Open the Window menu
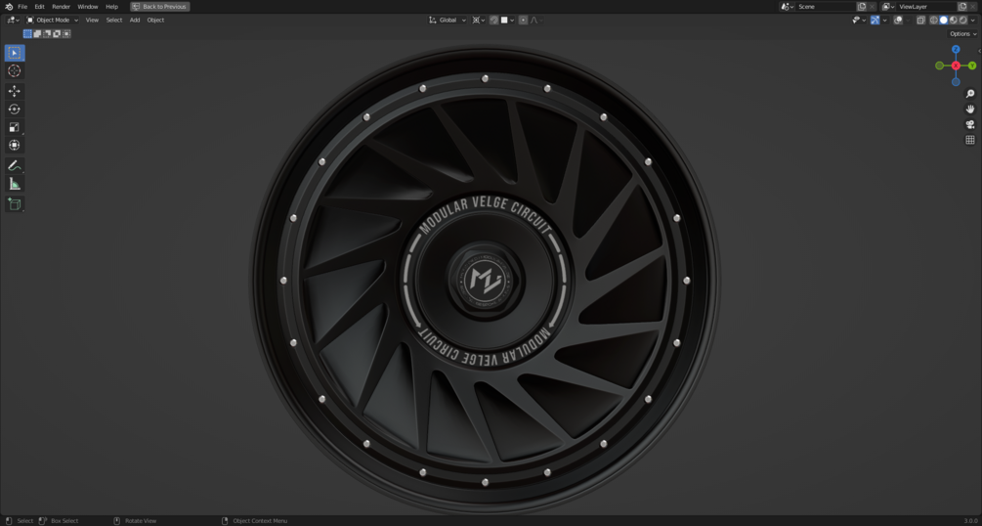This screenshot has width=982, height=526. point(88,6)
